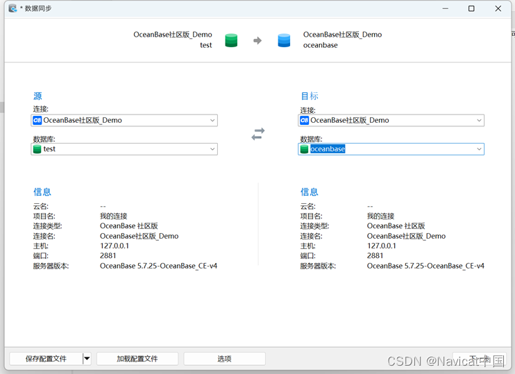
Task: Click the OB icon in source connection field
Action: point(37,120)
